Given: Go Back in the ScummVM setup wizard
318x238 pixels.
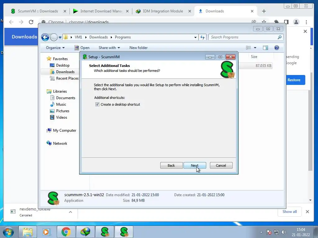Looking at the screenshot, I should tap(171, 165).
